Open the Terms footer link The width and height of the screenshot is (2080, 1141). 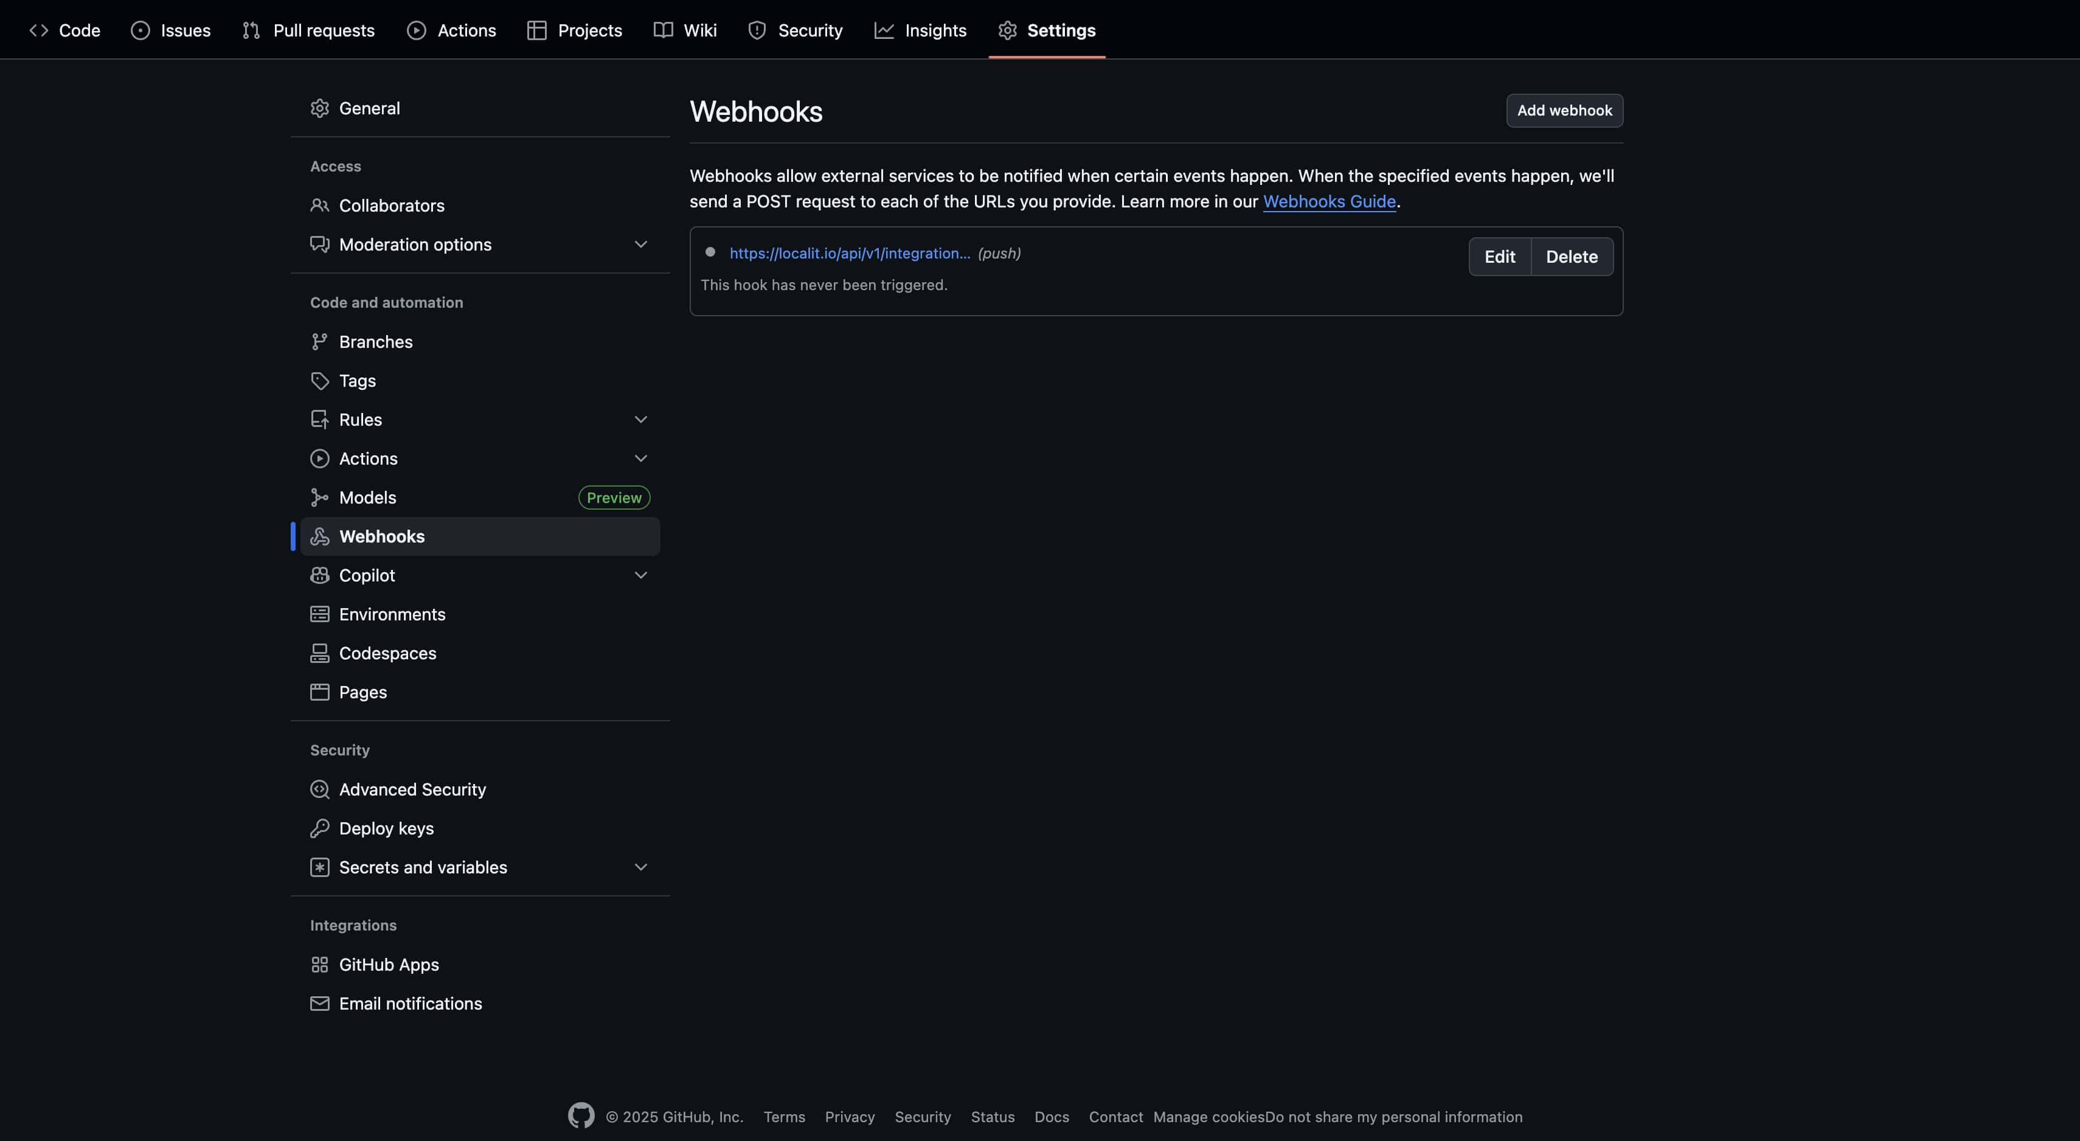[784, 1117]
